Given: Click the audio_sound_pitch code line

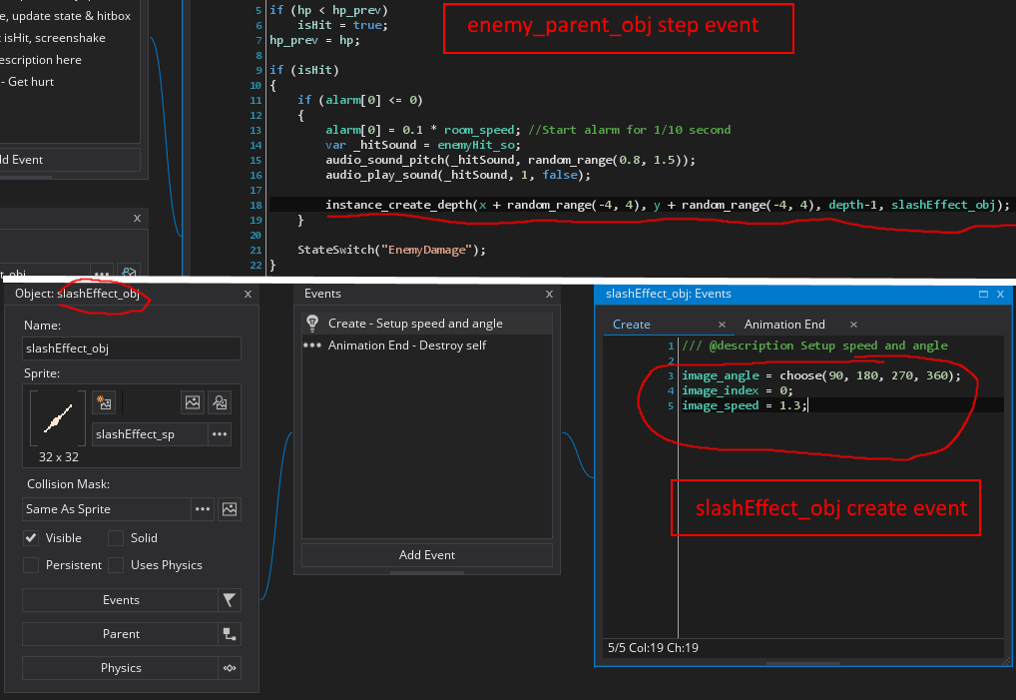Looking at the screenshot, I should [x=510, y=160].
